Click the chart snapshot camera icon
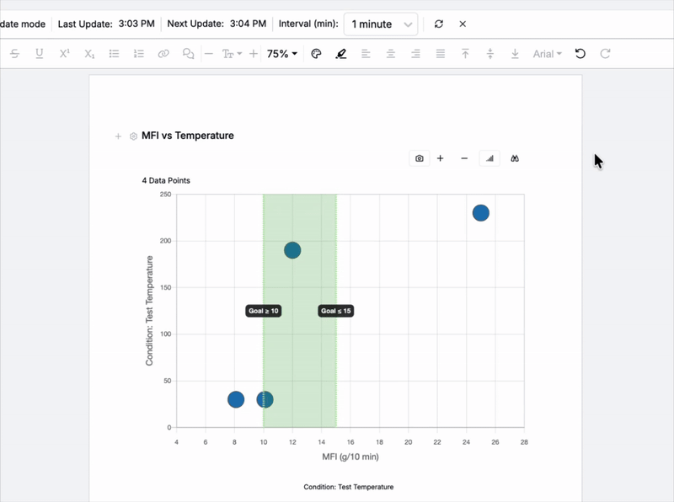 (420, 158)
